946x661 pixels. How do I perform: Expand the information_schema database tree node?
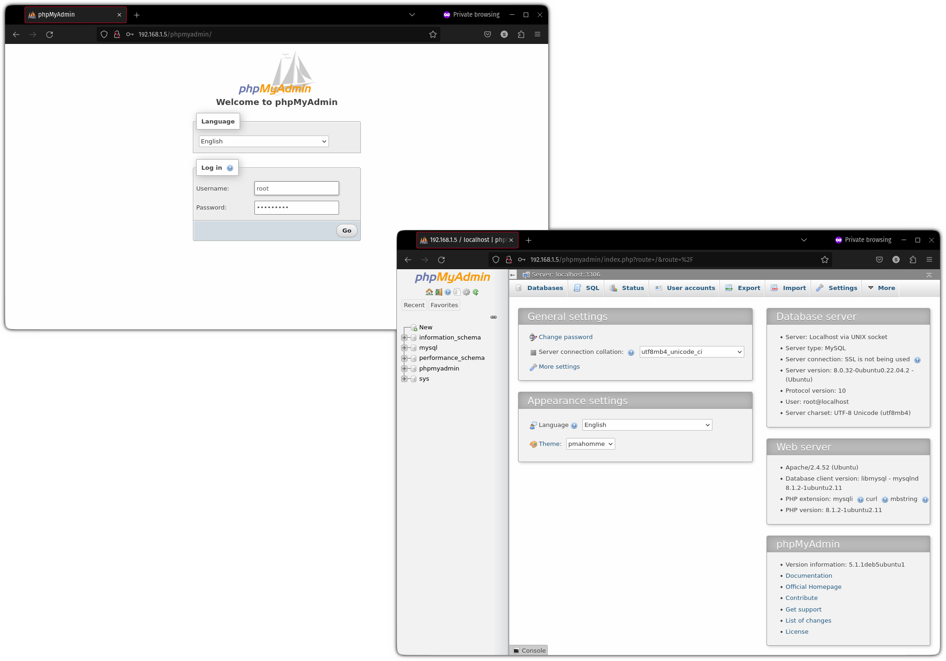(x=404, y=338)
